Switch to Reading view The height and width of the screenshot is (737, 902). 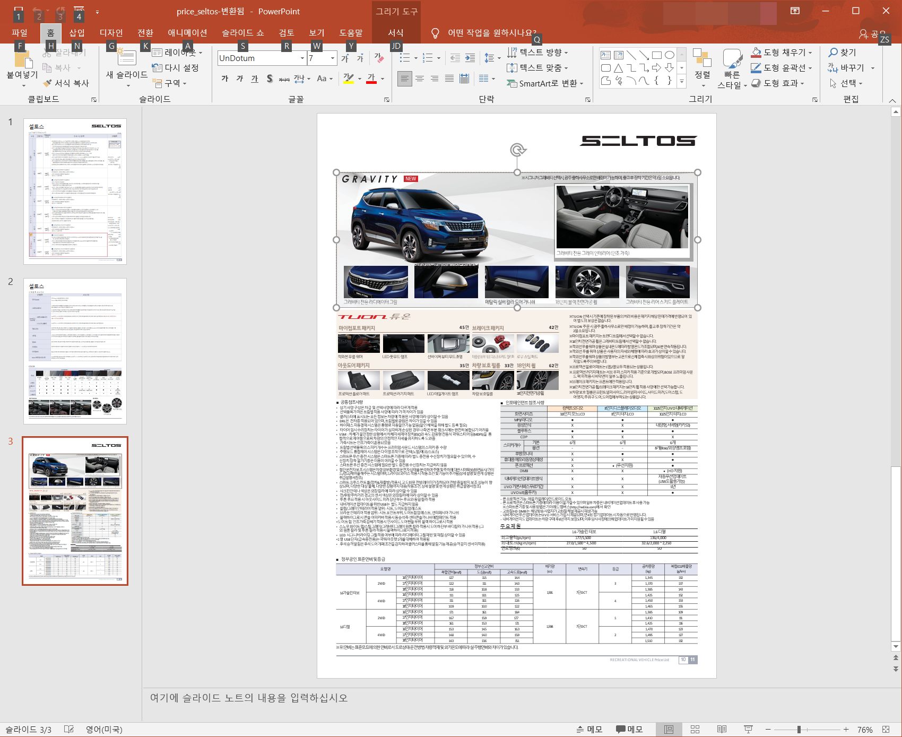[x=722, y=730]
